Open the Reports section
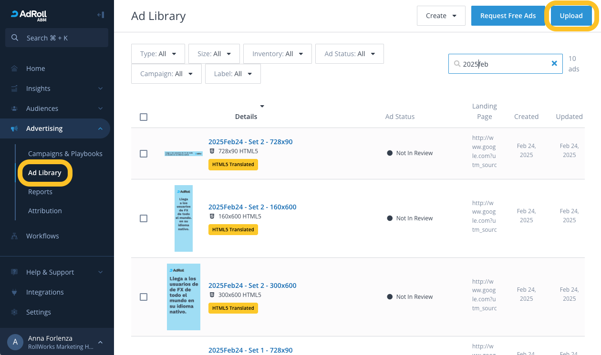601x355 pixels. tap(40, 191)
